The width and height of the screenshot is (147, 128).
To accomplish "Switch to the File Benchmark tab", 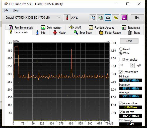I will pos(21,27).
